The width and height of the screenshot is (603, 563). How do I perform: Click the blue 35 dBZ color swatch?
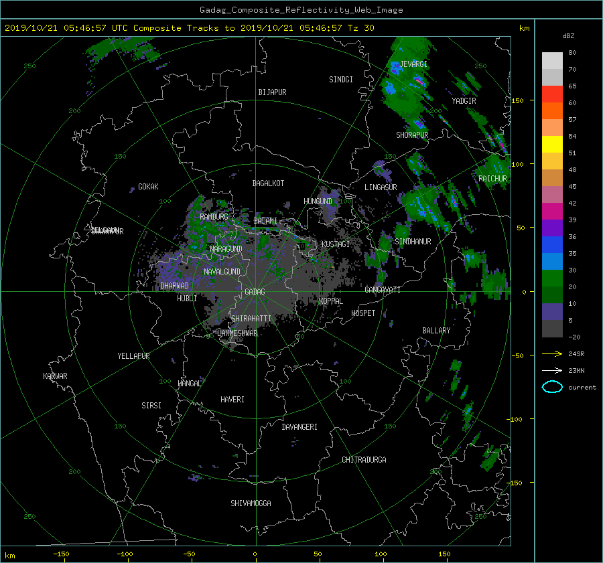(x=552, y=244)
